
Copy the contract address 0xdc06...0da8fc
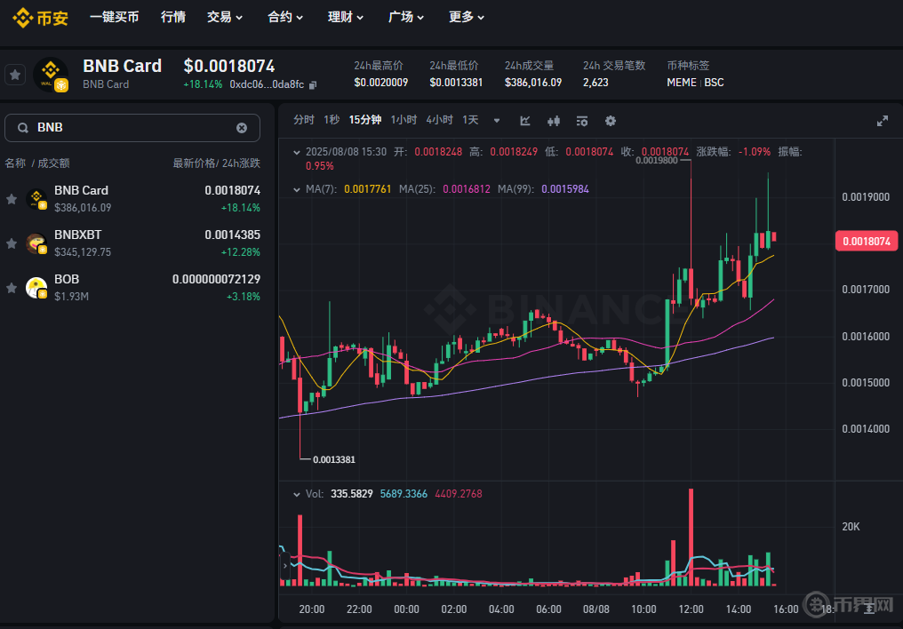click(313, 85)
